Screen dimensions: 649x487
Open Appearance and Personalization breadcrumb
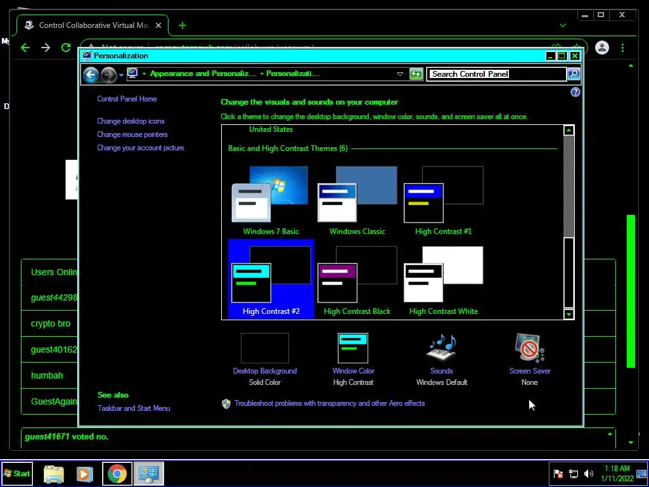[x=203, y=74]
